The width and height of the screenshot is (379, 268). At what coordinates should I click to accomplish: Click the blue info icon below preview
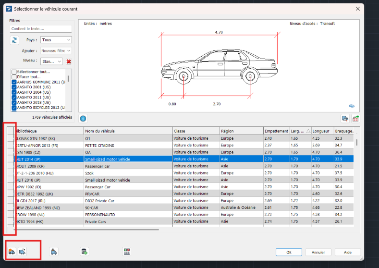(x=83, y=118)
